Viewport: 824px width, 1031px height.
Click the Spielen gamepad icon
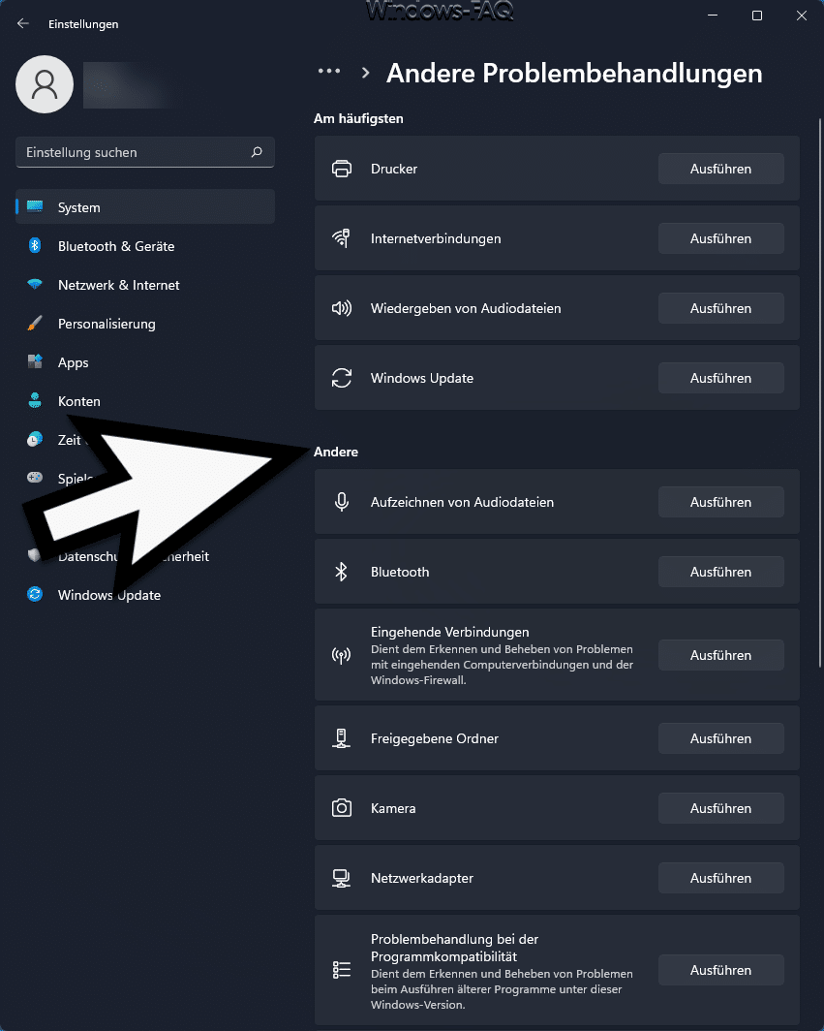[x=35, y=478]
